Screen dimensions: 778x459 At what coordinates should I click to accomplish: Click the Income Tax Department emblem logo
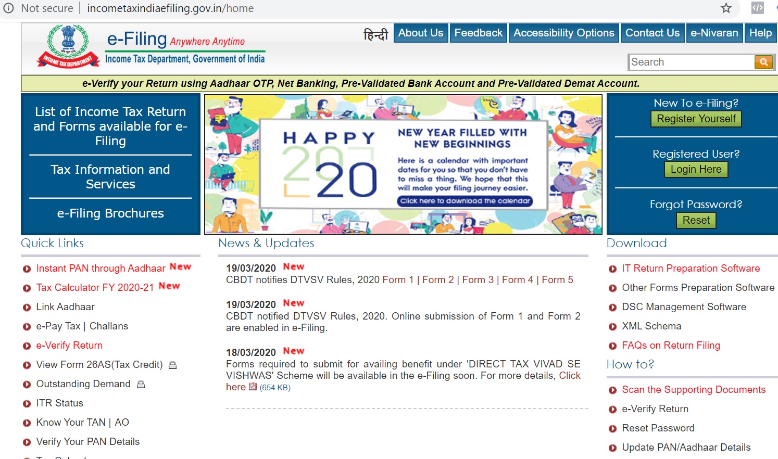pos(68,46)
